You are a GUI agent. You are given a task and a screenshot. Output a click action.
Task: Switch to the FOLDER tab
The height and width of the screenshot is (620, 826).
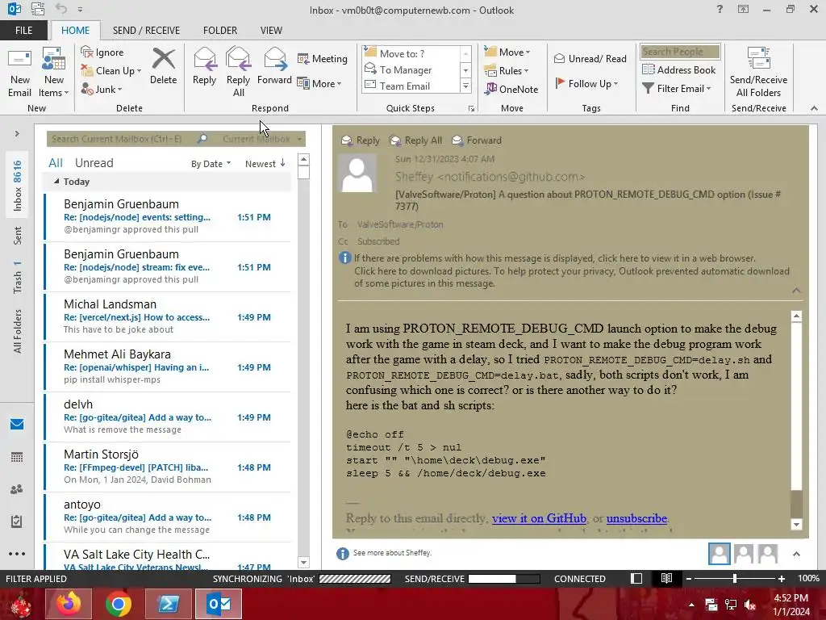point(220,31)
